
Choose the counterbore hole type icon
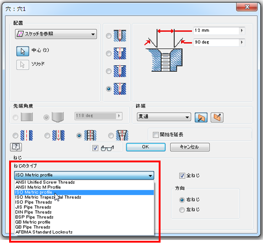(x=120, y=53)
